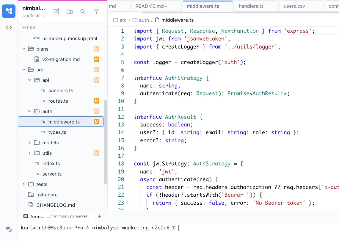Expand the tests folder
339x241 pixels.
24,184
